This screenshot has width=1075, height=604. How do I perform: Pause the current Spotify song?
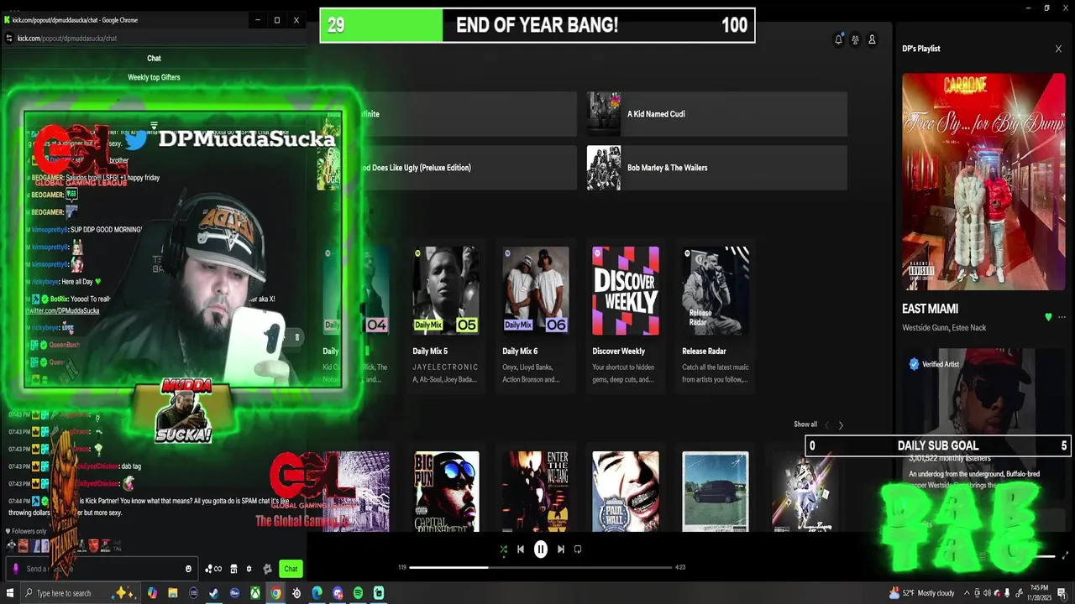click(541, 549)
